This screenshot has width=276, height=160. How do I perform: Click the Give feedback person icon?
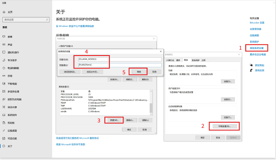point(251,70)
